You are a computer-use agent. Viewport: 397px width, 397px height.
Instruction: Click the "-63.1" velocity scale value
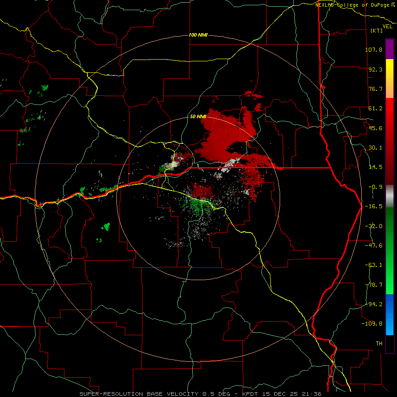pyautogui.click(x=374, y=265)
